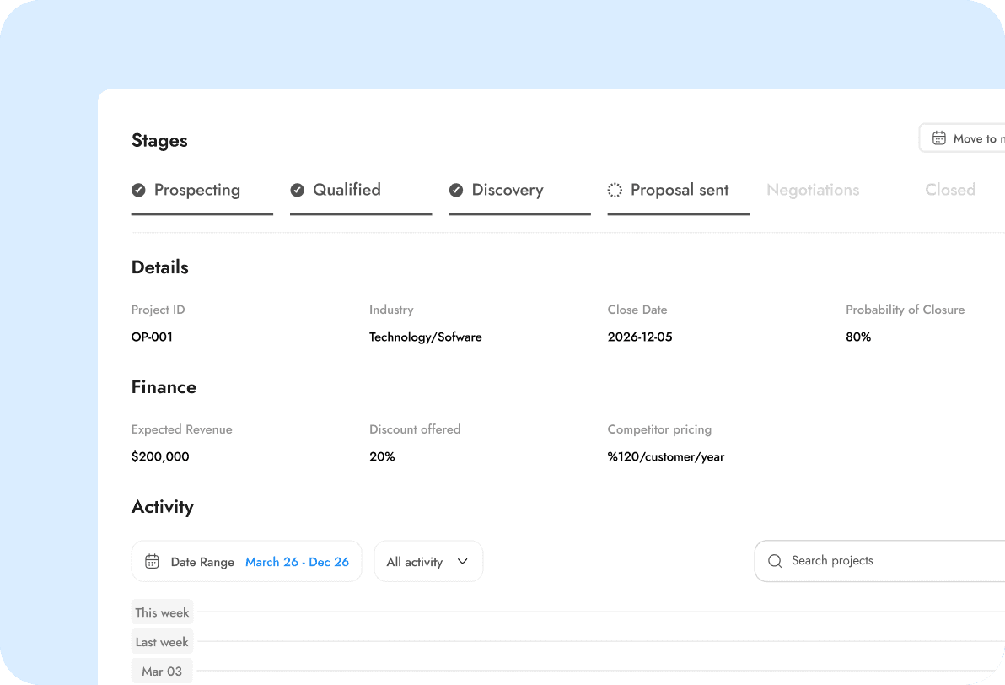Select the Closed stage tab
The width and height of the screenshot is (1005, 685).
[950, 190]
